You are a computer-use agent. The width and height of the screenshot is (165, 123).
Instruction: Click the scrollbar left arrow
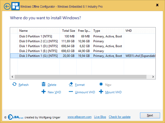click(13, 77)
